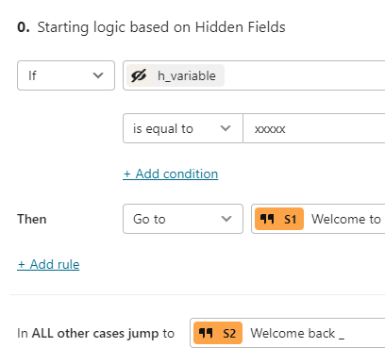This screenshot has width=385, height=364.
Task: Click the hidden-field eye-slash icon
Action: 139,75
